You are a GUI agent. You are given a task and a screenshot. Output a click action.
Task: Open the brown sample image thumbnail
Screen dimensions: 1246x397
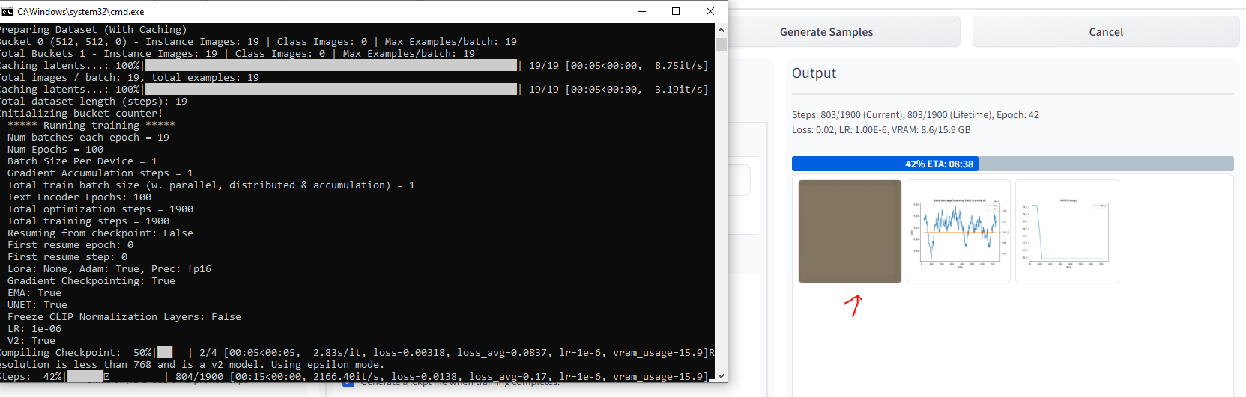[850, 231]
